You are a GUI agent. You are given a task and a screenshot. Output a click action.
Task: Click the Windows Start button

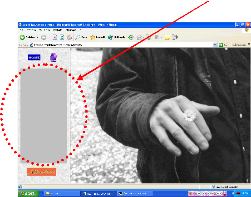click(29, 193)
